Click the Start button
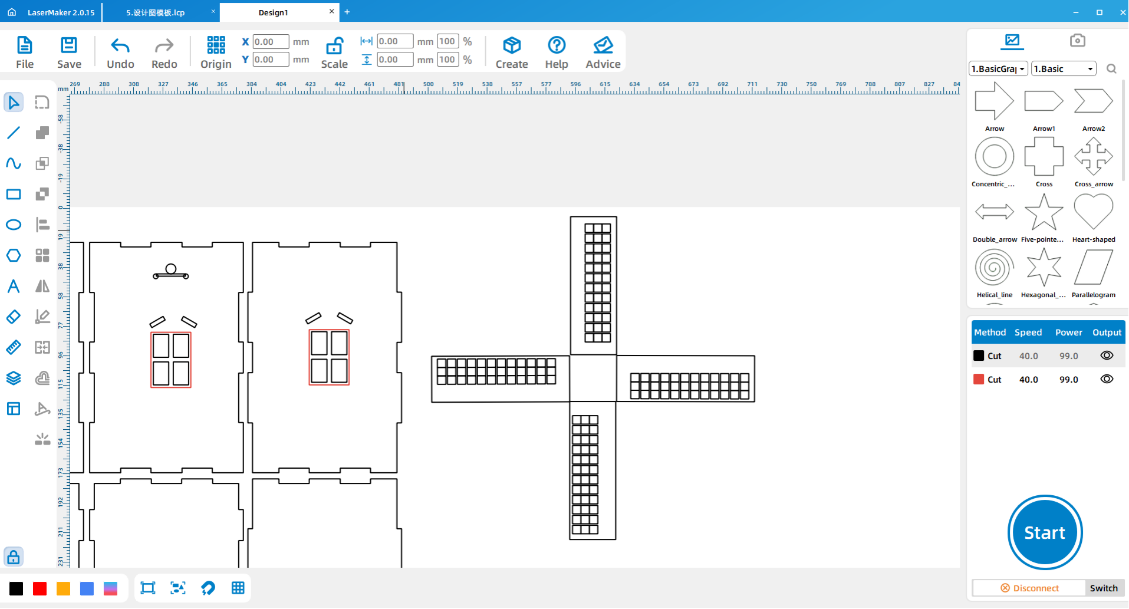Image resolution: width=1129 pixels, height=609 pixels. 1045,532
